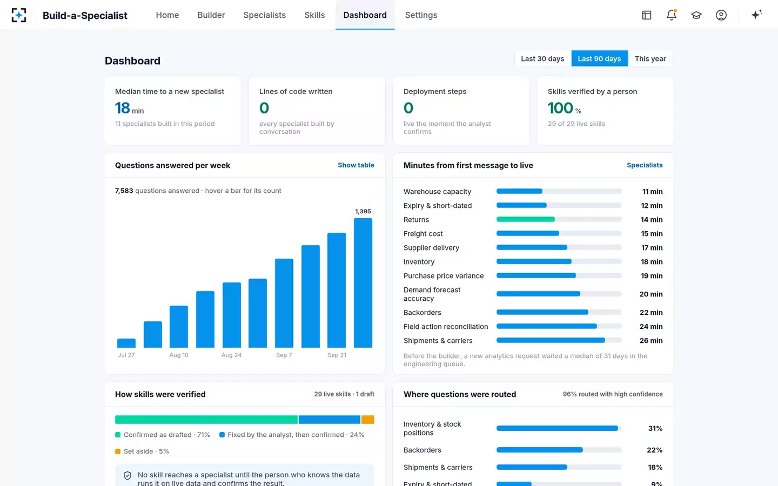Open the Builder tab
Screen dimensions: 778x486
coord(211,15)
